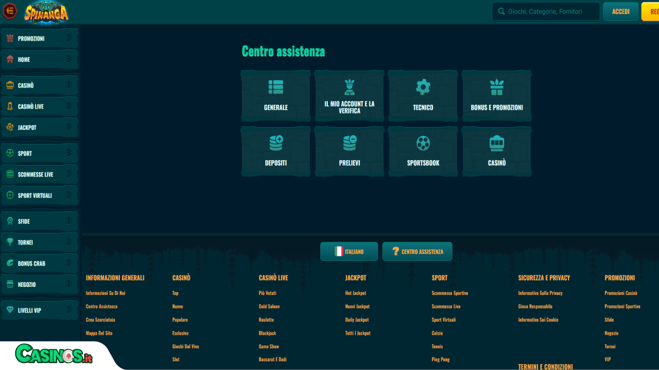Click the Sport ball icon in sidebar
The height and width of the screenshot is (370, 659).
pyautogui.click(x=10, y=153)
